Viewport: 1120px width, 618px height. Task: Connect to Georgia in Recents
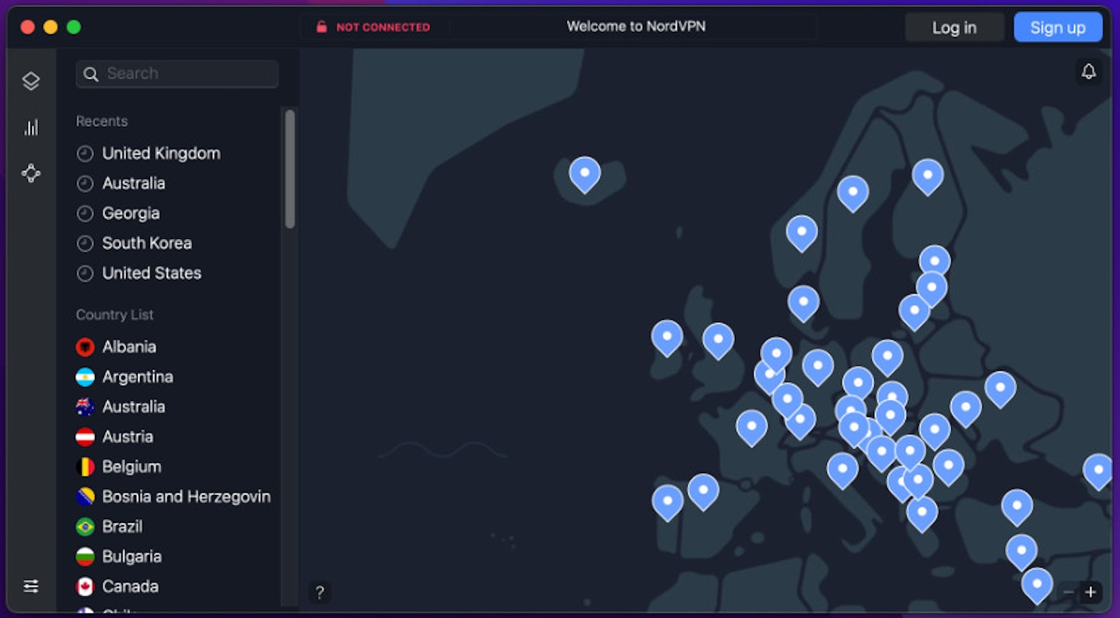117,213
